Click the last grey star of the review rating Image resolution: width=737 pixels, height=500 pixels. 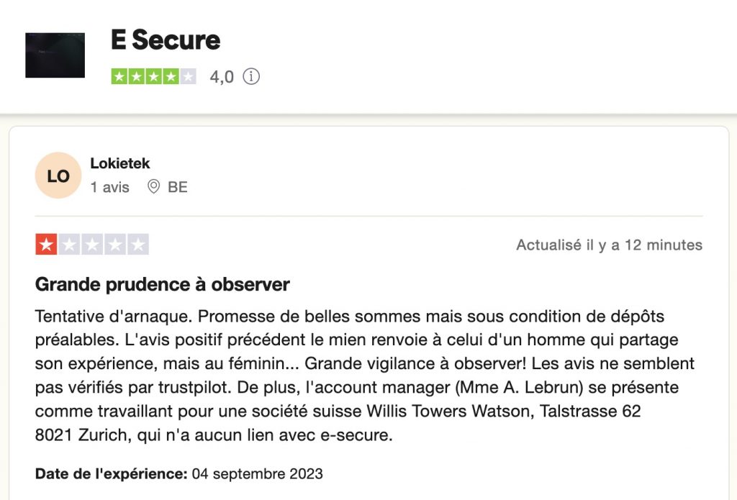(x=137, y=245)
